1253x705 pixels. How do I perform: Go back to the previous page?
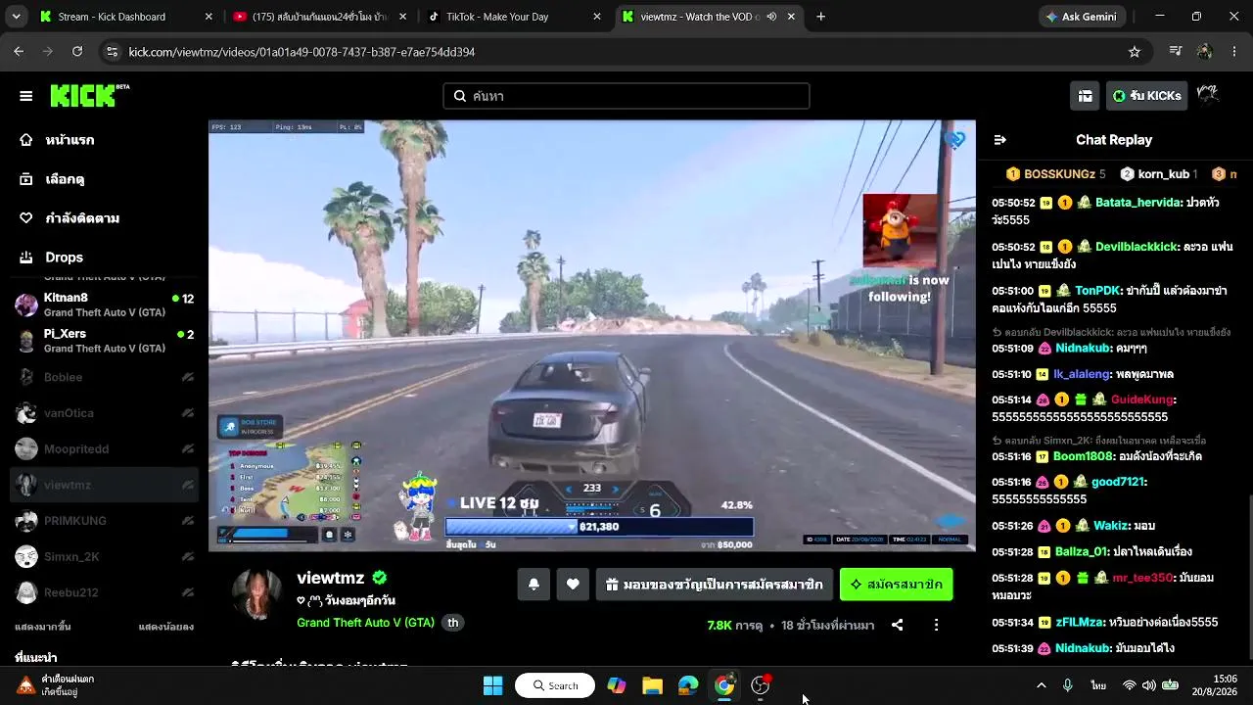pos(19,52)
